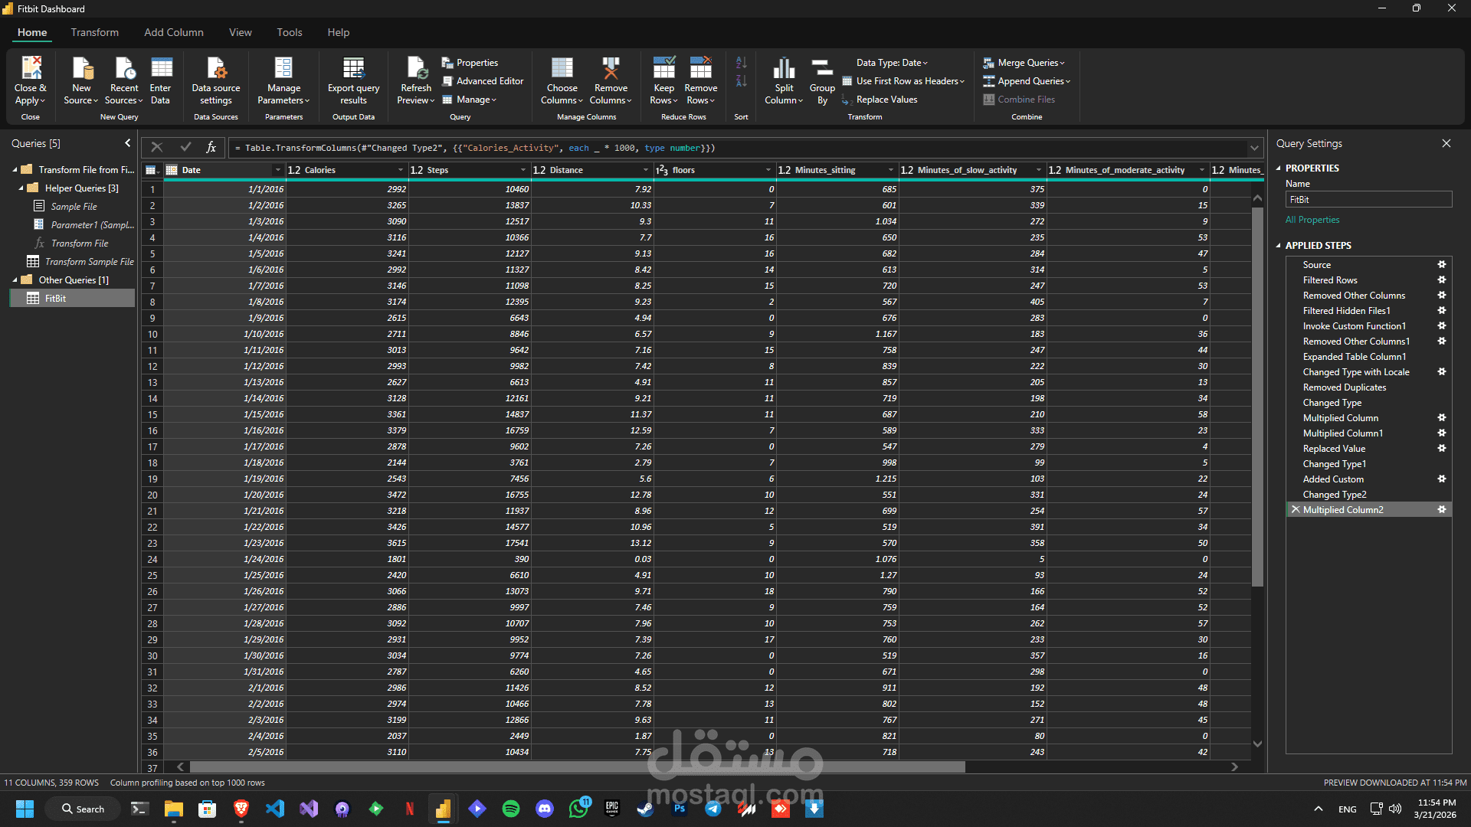Switch to the Add Column tab
The width and height of the screenshot is (1471, 827).
173,32
